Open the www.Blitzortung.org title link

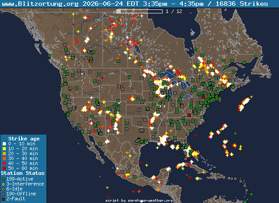pyautogui.click(x=40, y=4)
